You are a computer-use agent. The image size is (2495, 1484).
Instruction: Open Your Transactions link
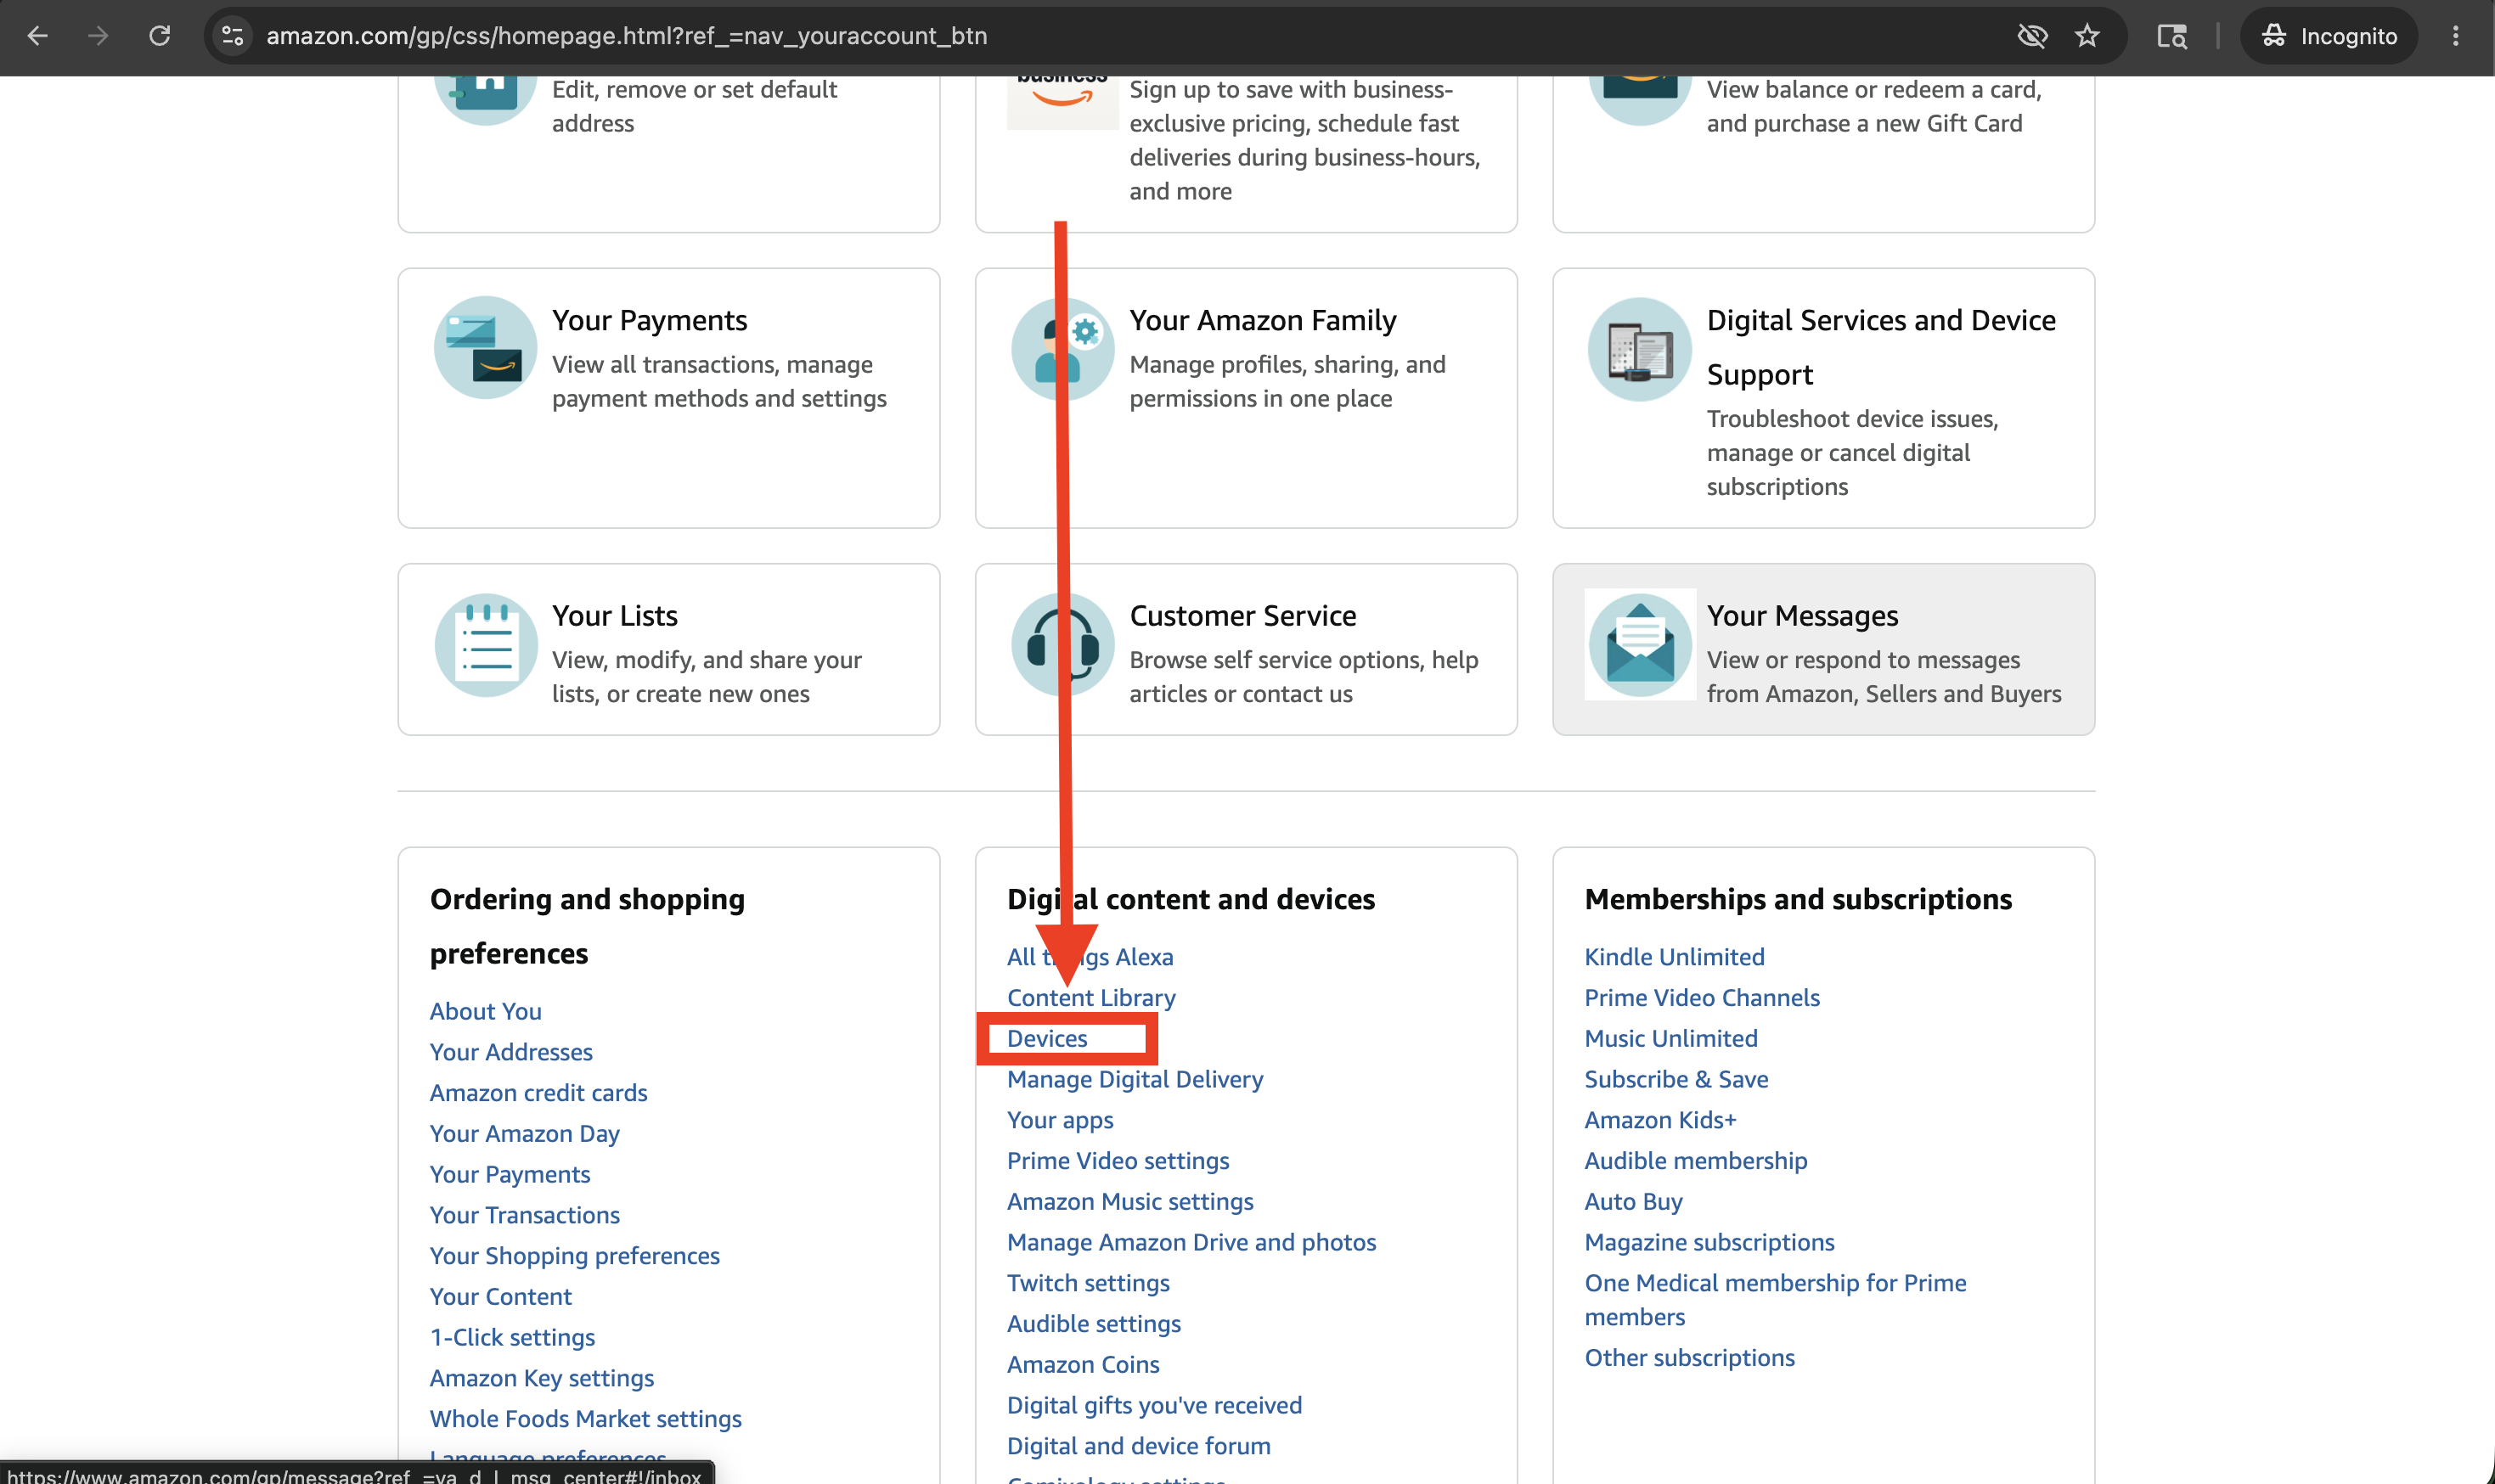click(x=525, y=1215)
